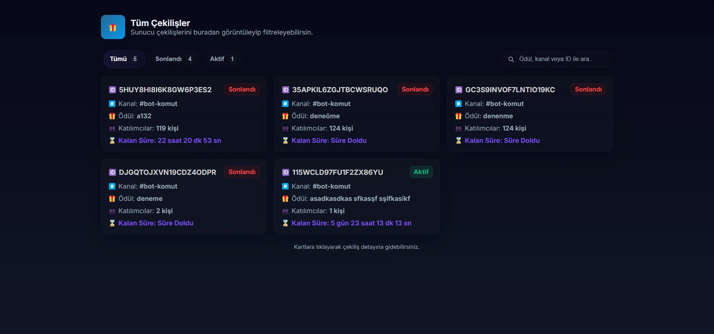Click the participants icon beside 119 kişi

(x=112, y=129)
